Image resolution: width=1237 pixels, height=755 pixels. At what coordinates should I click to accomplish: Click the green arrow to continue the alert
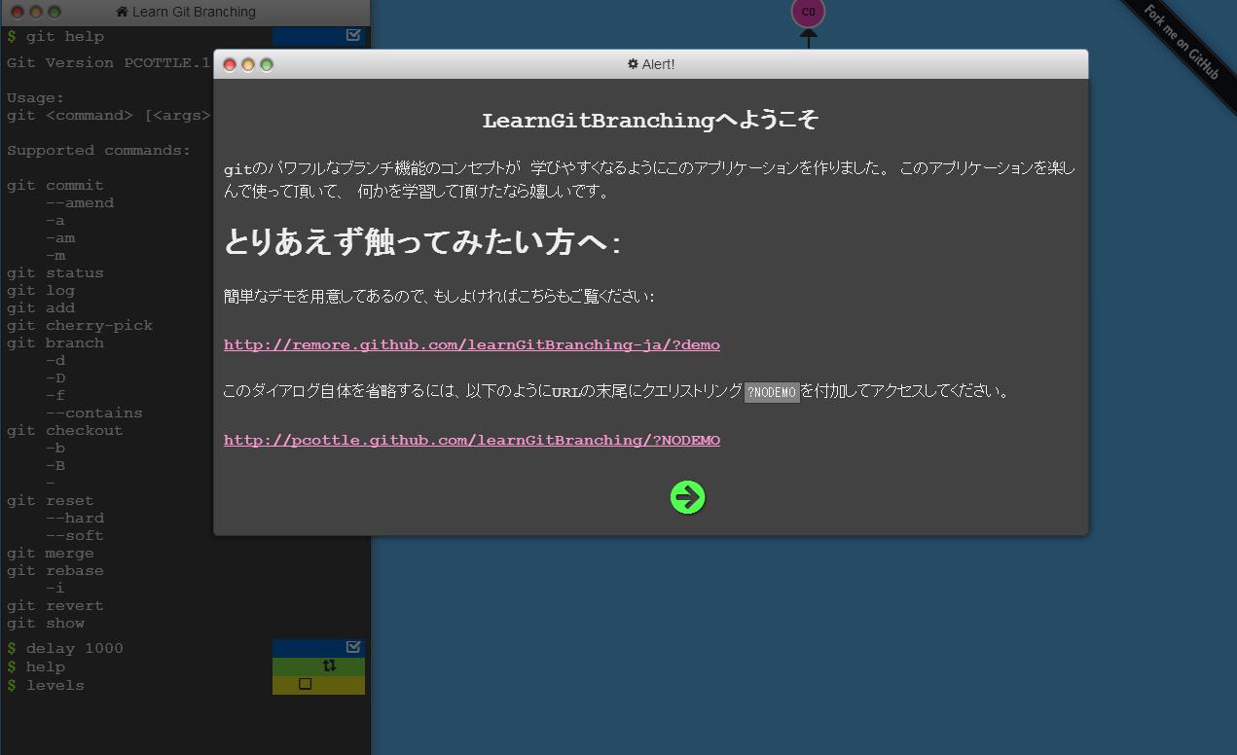(x=687, y=497)
